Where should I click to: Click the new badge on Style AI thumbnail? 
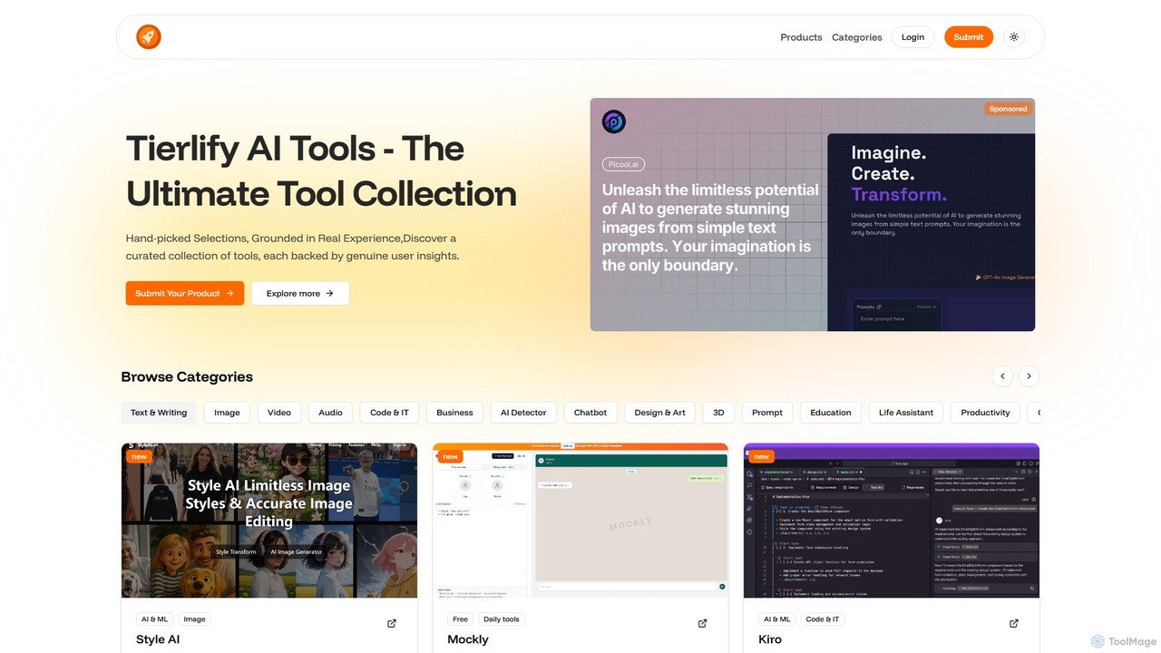[139, 457]
